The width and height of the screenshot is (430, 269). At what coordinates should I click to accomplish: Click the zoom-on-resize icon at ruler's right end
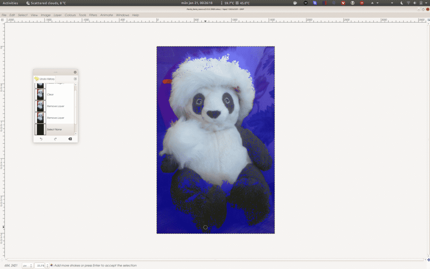pyautogui.click(x=428, y=20)
